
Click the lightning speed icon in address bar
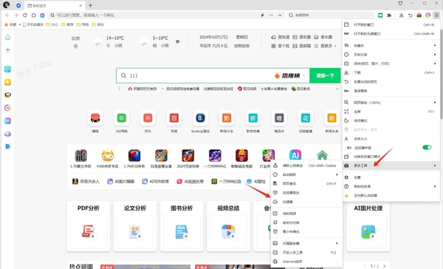(262, 16)
